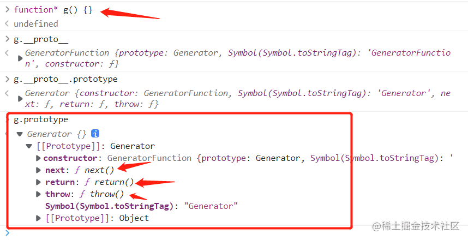Expand the return: ƒ return() entry

(38, 182)
